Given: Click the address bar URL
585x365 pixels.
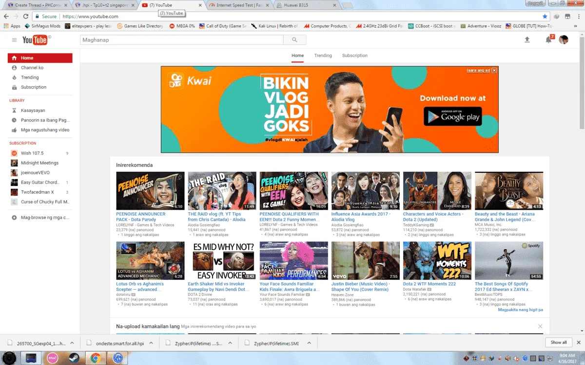Looking at the screenshot, I should (x=90, y=17).
